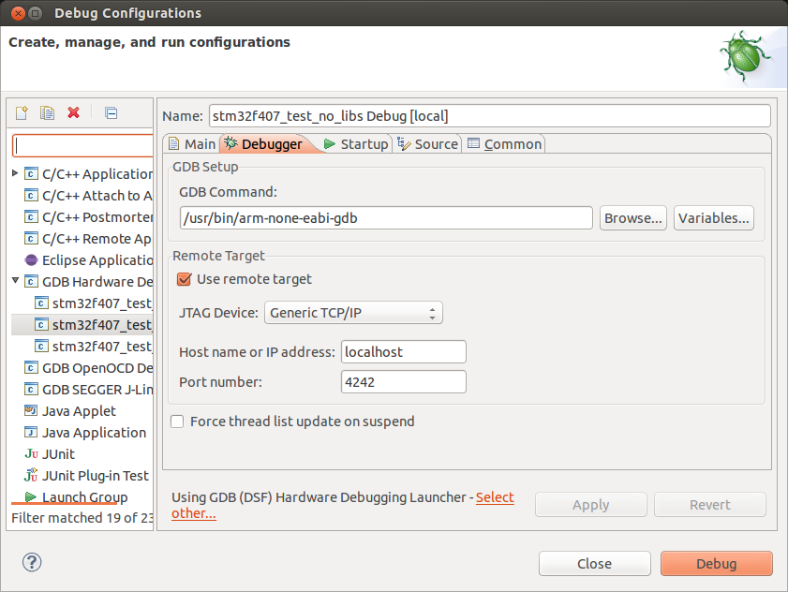Click the JUnit Plug-in Test icon
788x592 pixels.
pos(31,476)
